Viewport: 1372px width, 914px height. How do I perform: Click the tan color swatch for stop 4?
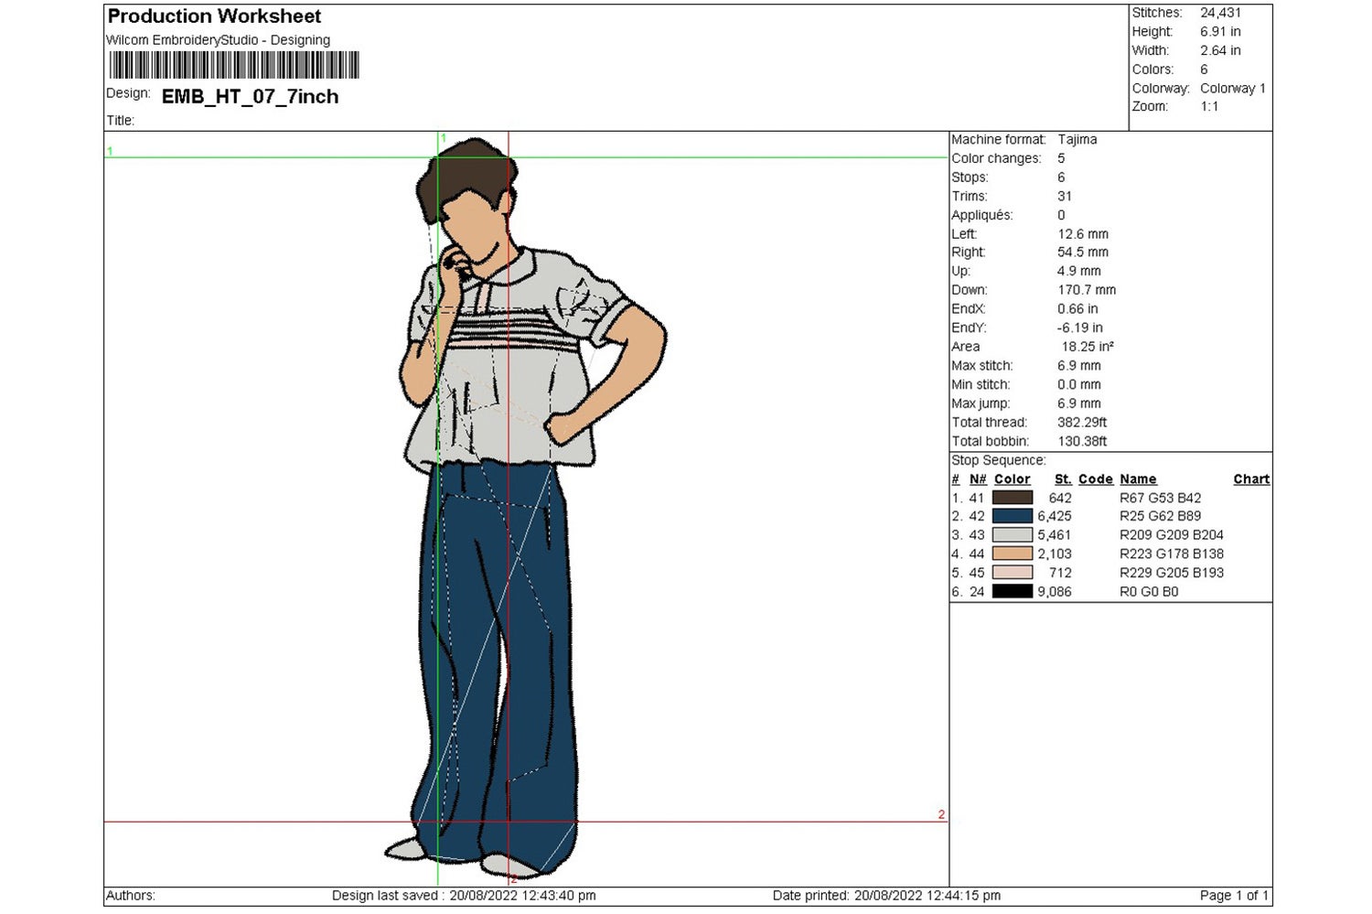point(1011,554)
